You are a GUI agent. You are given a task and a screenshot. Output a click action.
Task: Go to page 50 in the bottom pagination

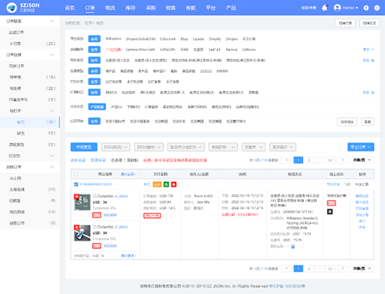330,268
